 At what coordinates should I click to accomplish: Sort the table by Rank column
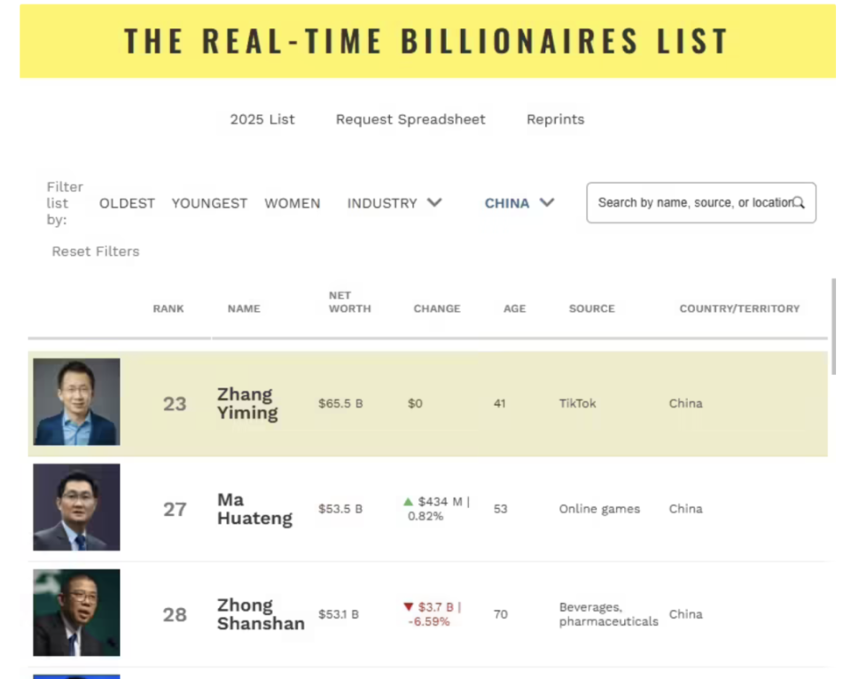168,308
